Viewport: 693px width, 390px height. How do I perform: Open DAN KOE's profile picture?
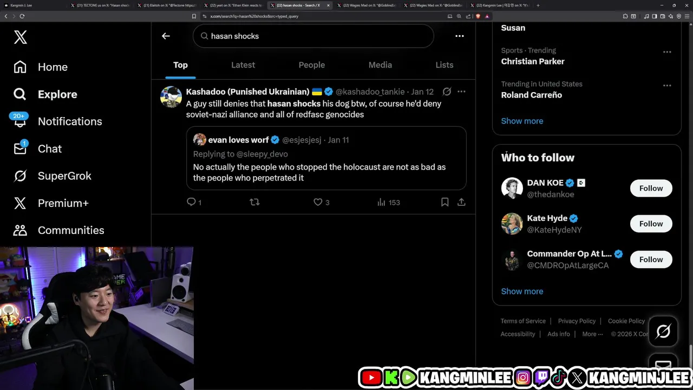click(x=512, y=188)
